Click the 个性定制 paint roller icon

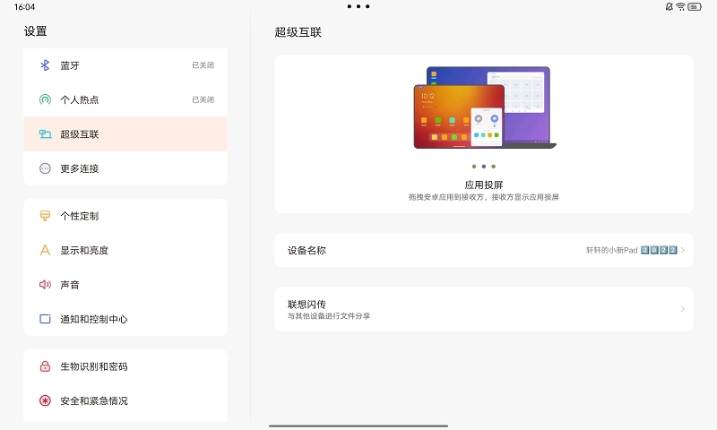[x=45, y=216]
